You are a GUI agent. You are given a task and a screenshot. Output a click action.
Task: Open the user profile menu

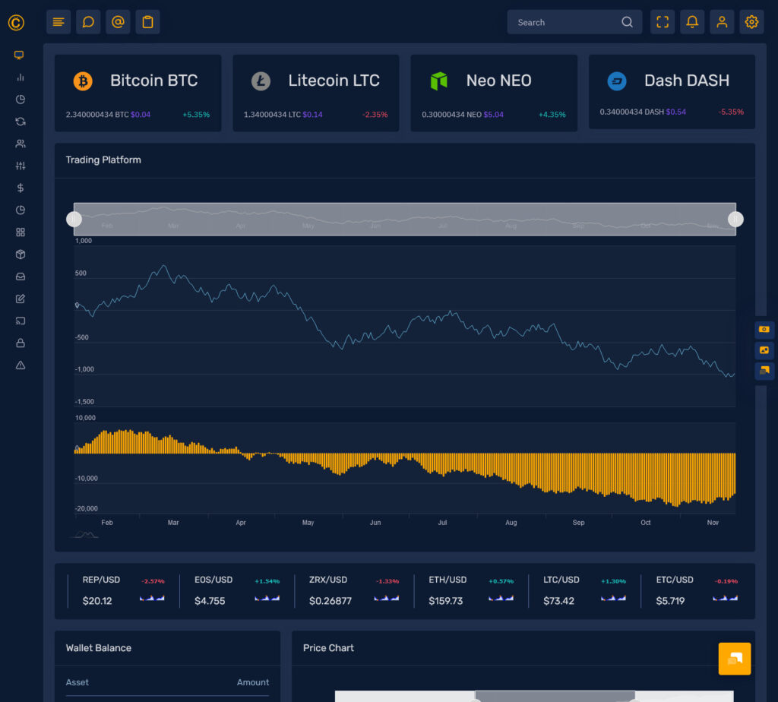722,21
